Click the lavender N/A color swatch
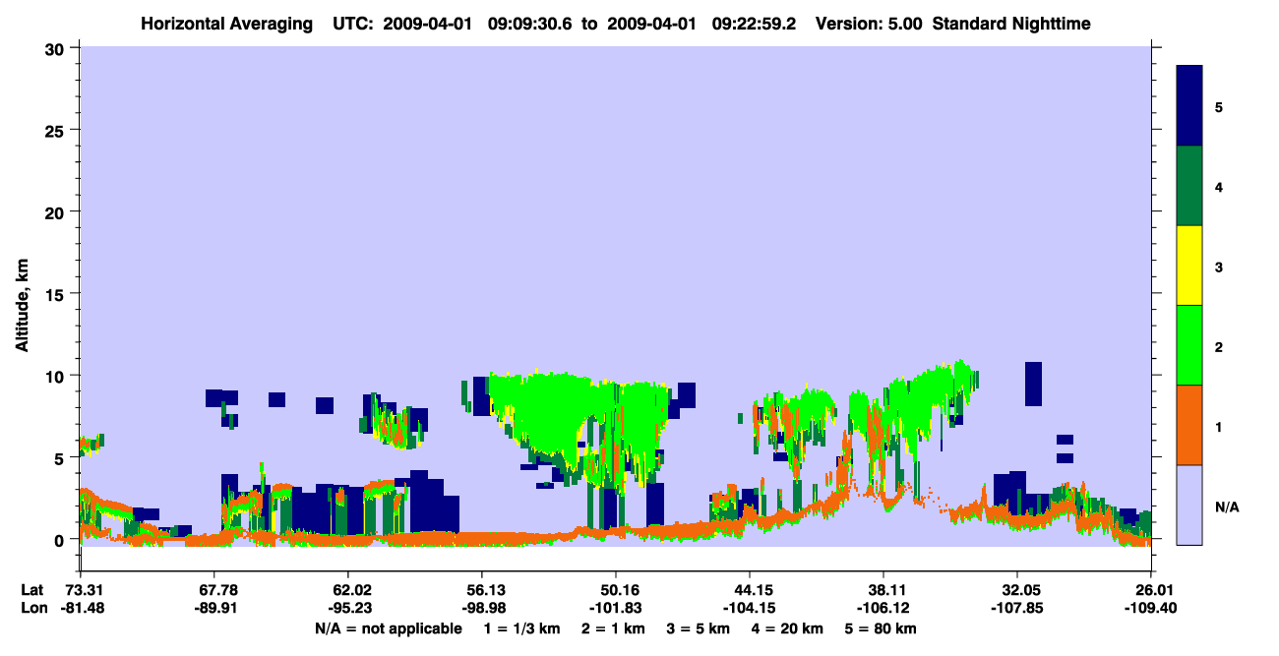The height and width of the screenshot is (656, 1279). [x=1189, y=505]
